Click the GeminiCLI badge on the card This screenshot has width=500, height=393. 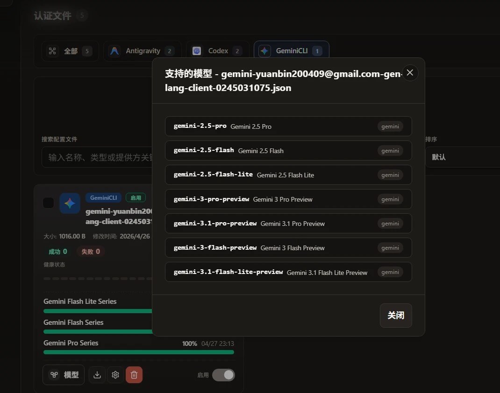pyautogui.click(x=103, y=198)
